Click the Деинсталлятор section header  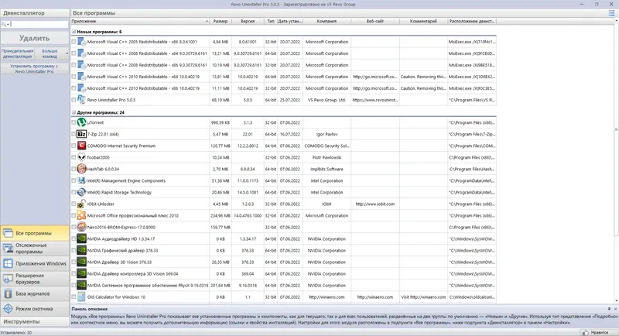click(x=35, y=13)
